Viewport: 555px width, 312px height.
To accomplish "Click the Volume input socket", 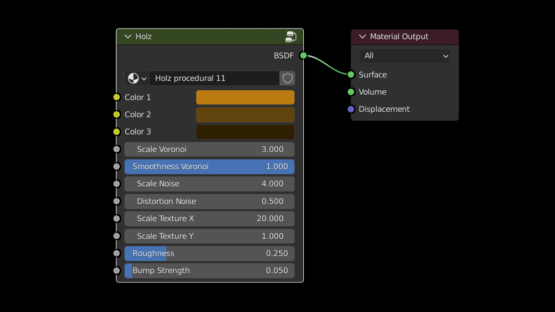I will coord(351,92).
